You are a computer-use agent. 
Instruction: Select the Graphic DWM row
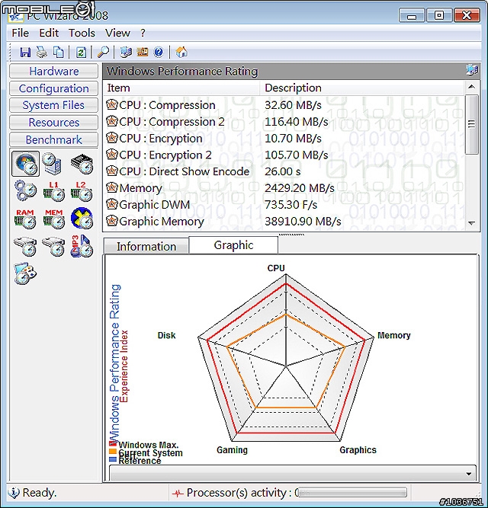(284, 205)
